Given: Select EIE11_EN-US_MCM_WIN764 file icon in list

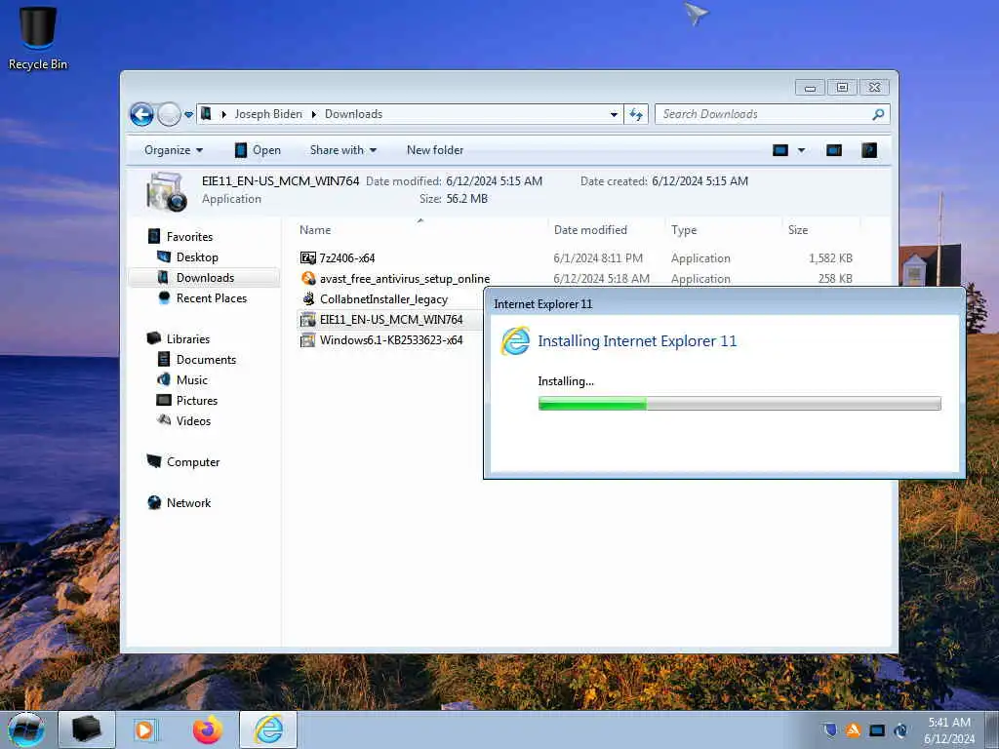Looking at the screenshot, I should (307, 319).
